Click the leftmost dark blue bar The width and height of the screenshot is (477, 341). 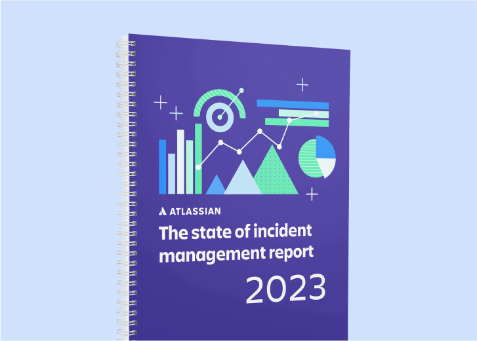pos(163,166)
